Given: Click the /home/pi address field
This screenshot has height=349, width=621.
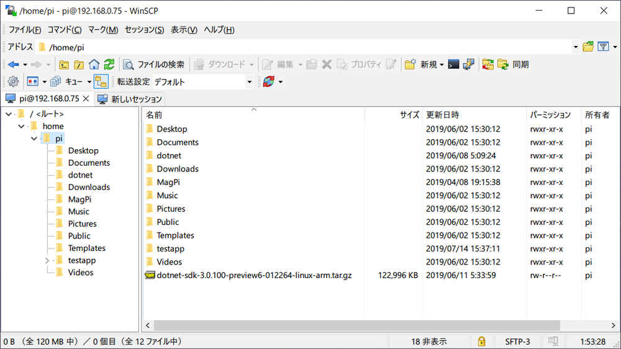Looking at the screenshot, I should coord(304,47).
